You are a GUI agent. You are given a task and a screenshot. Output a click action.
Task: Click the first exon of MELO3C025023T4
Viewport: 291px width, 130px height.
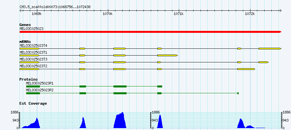pos(29,48)
